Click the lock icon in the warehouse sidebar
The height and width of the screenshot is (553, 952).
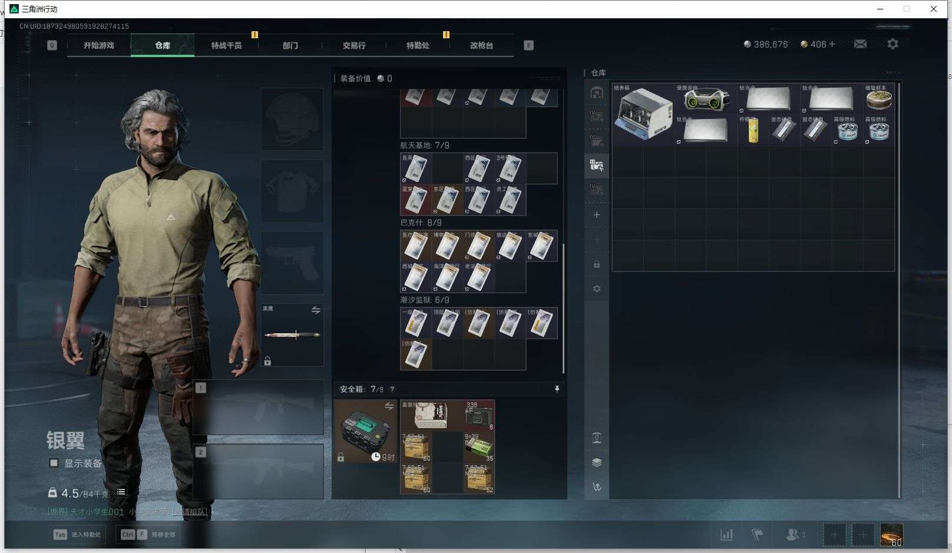coord(597,264)
